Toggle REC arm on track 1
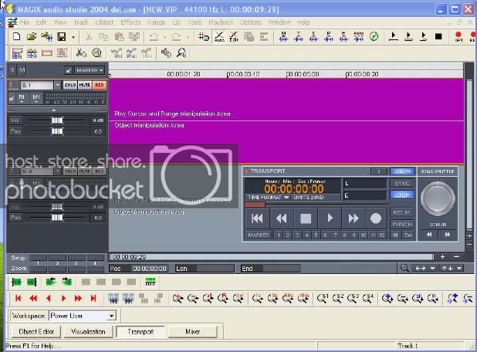This screenshot has height=352, width=477. [99, 85]
